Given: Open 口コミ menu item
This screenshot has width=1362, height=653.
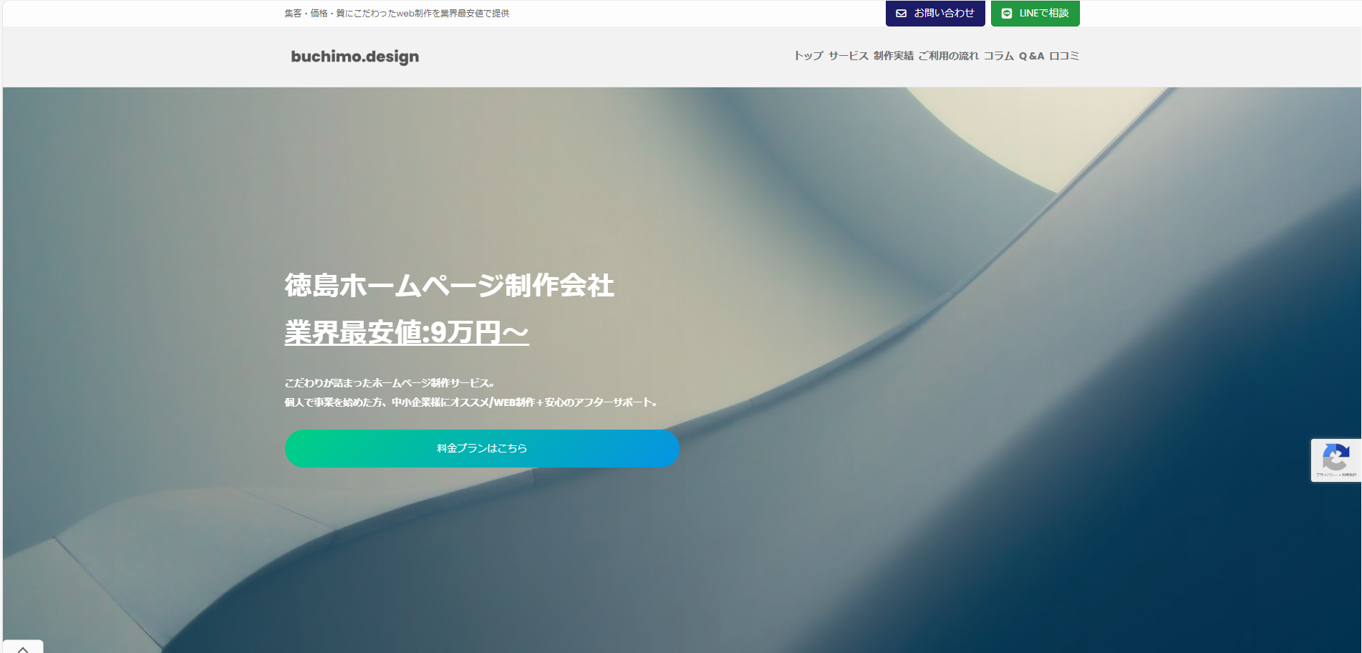Looking at the screenshot, I should click(x=1064, y=56).
